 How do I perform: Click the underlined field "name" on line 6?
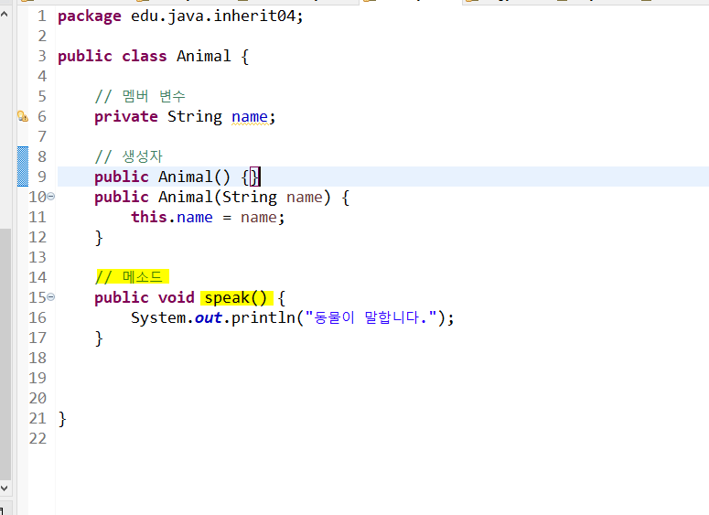coord(250,117)
